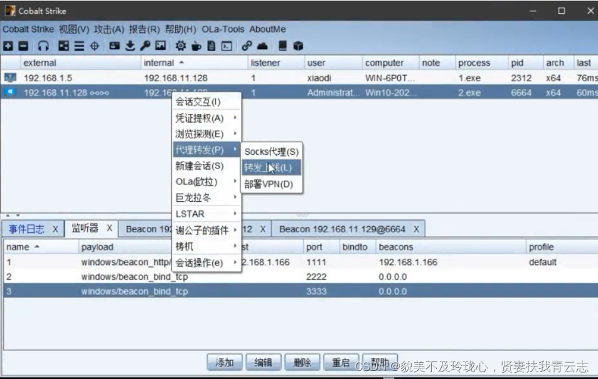Close the 监听器 tab
This screenshot has height=379, width=598.
pyautogui.click(x=109, y=228)
